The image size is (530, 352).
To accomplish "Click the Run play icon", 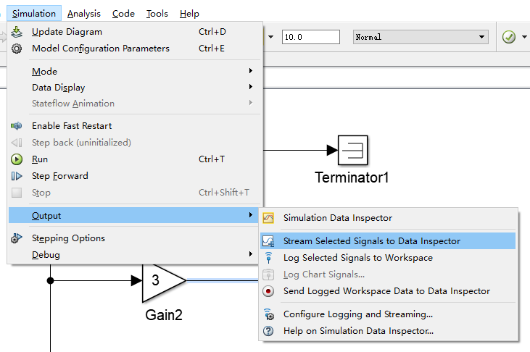I will tap(17, 159).
